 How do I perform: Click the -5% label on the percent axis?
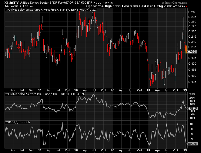point(192,115)
